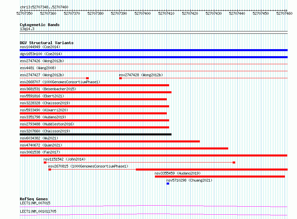Click the left red block of nsv1151542
This screenshot has height=219, width=297.
point(45,162)
